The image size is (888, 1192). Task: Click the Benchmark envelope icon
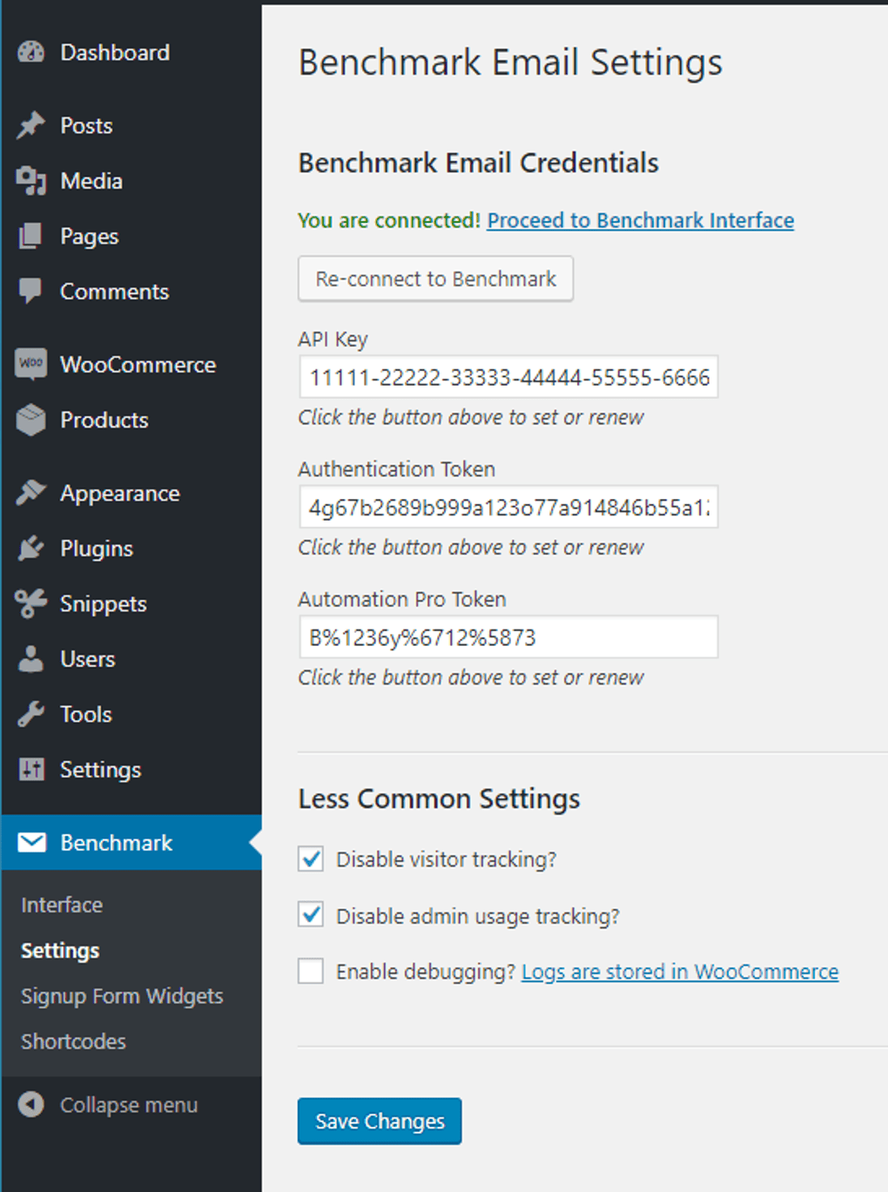tap(32, 842)
